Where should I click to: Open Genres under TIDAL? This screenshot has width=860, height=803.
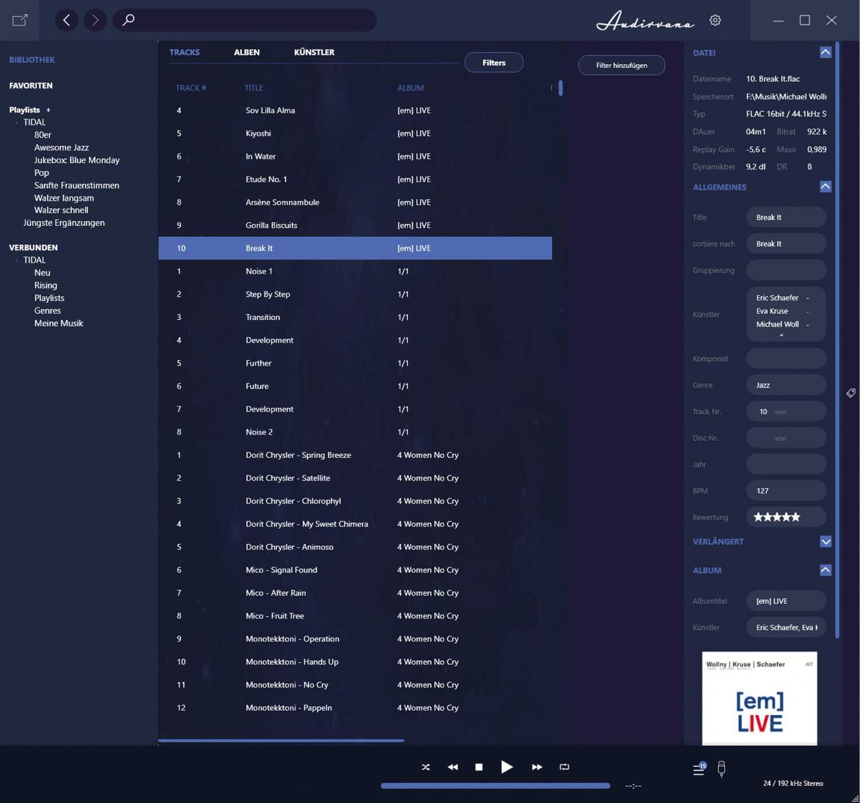click(x=48, y=311)
